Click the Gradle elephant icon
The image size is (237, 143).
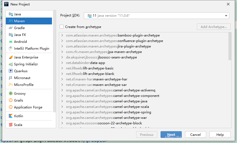[x=11, y=28]
